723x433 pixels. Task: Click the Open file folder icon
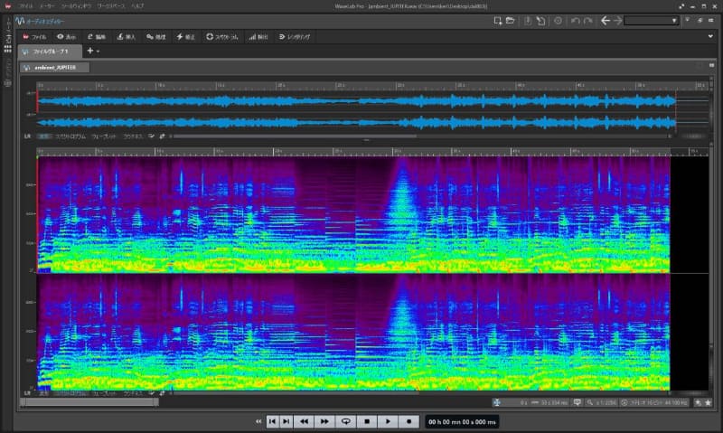[510, 20]
